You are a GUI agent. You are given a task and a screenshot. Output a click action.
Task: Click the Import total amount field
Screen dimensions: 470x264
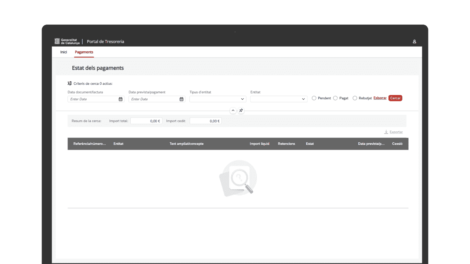146,121
